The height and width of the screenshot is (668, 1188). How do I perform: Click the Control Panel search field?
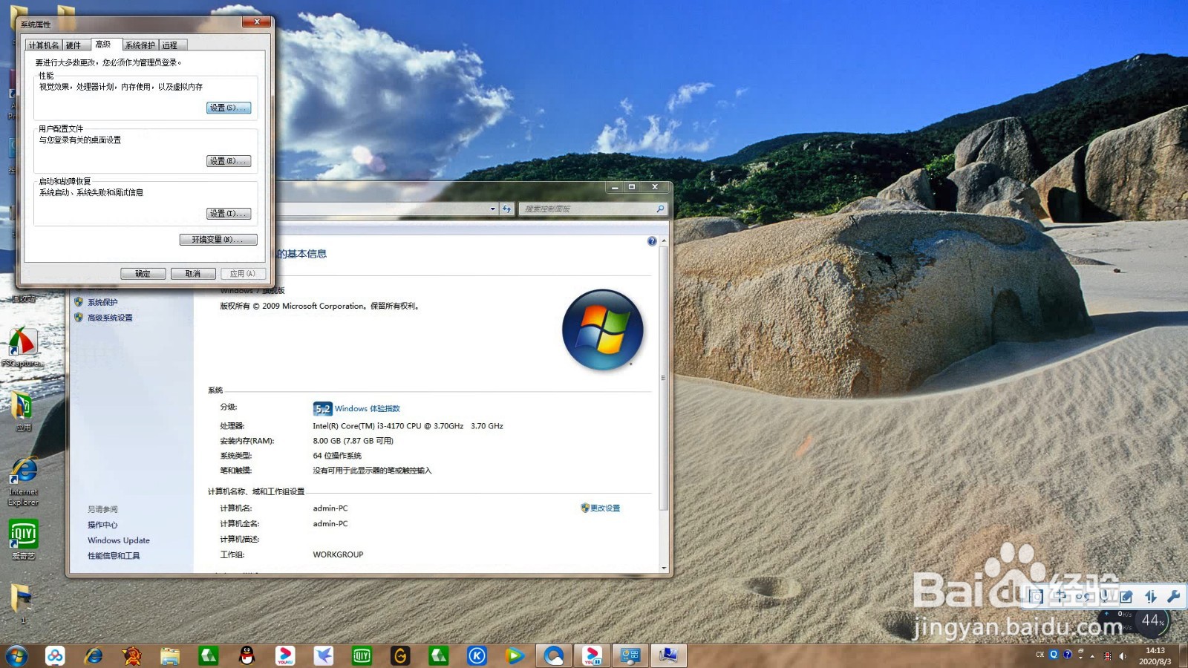[x=592, y=209]
